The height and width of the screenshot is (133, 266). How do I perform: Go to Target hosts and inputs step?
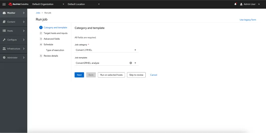point(55,33)
